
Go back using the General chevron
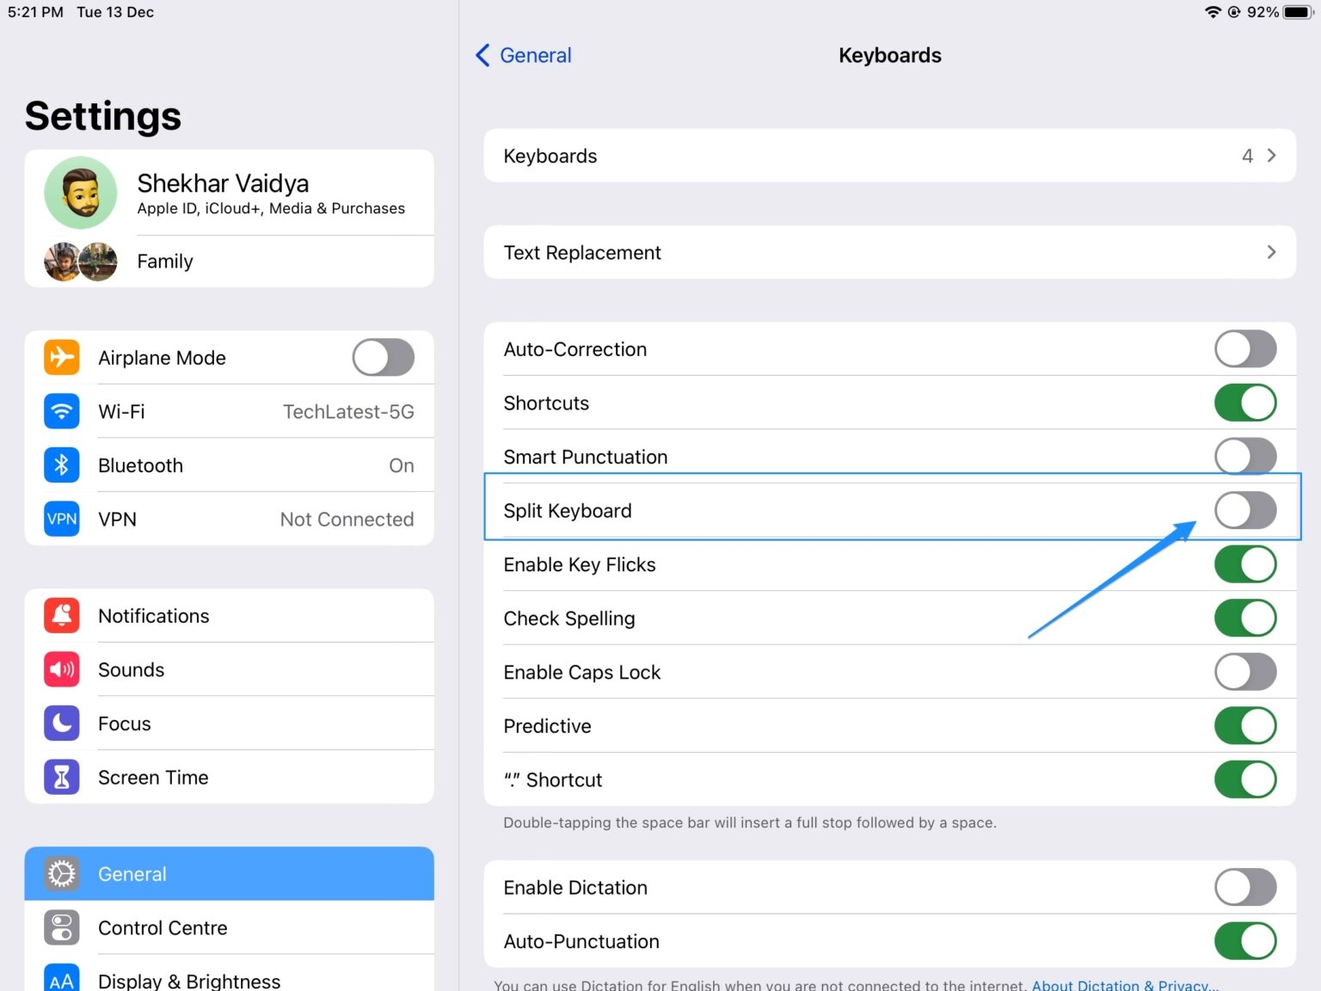(483, 56)
